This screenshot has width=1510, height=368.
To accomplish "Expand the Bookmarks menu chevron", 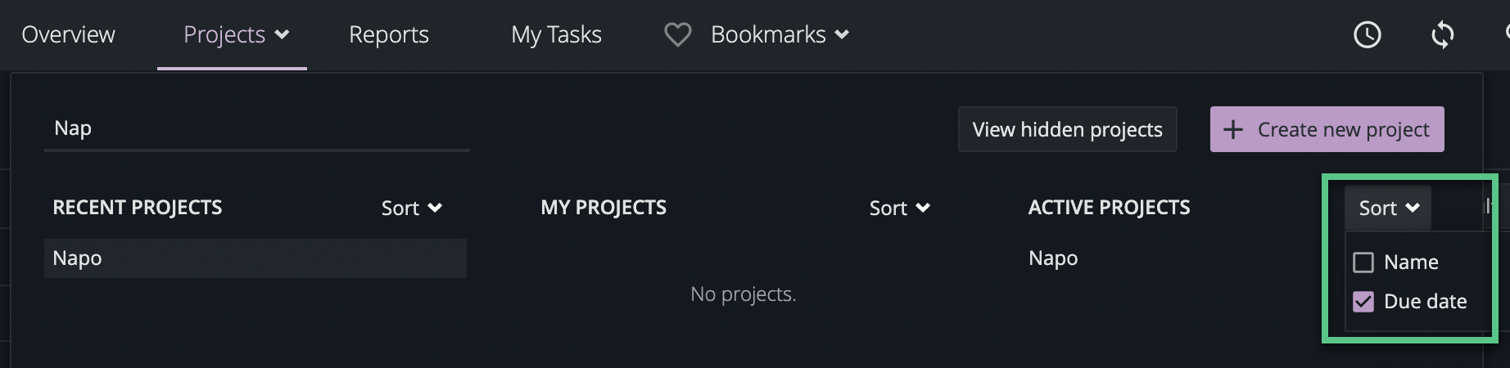I will (x=842, y=34).
